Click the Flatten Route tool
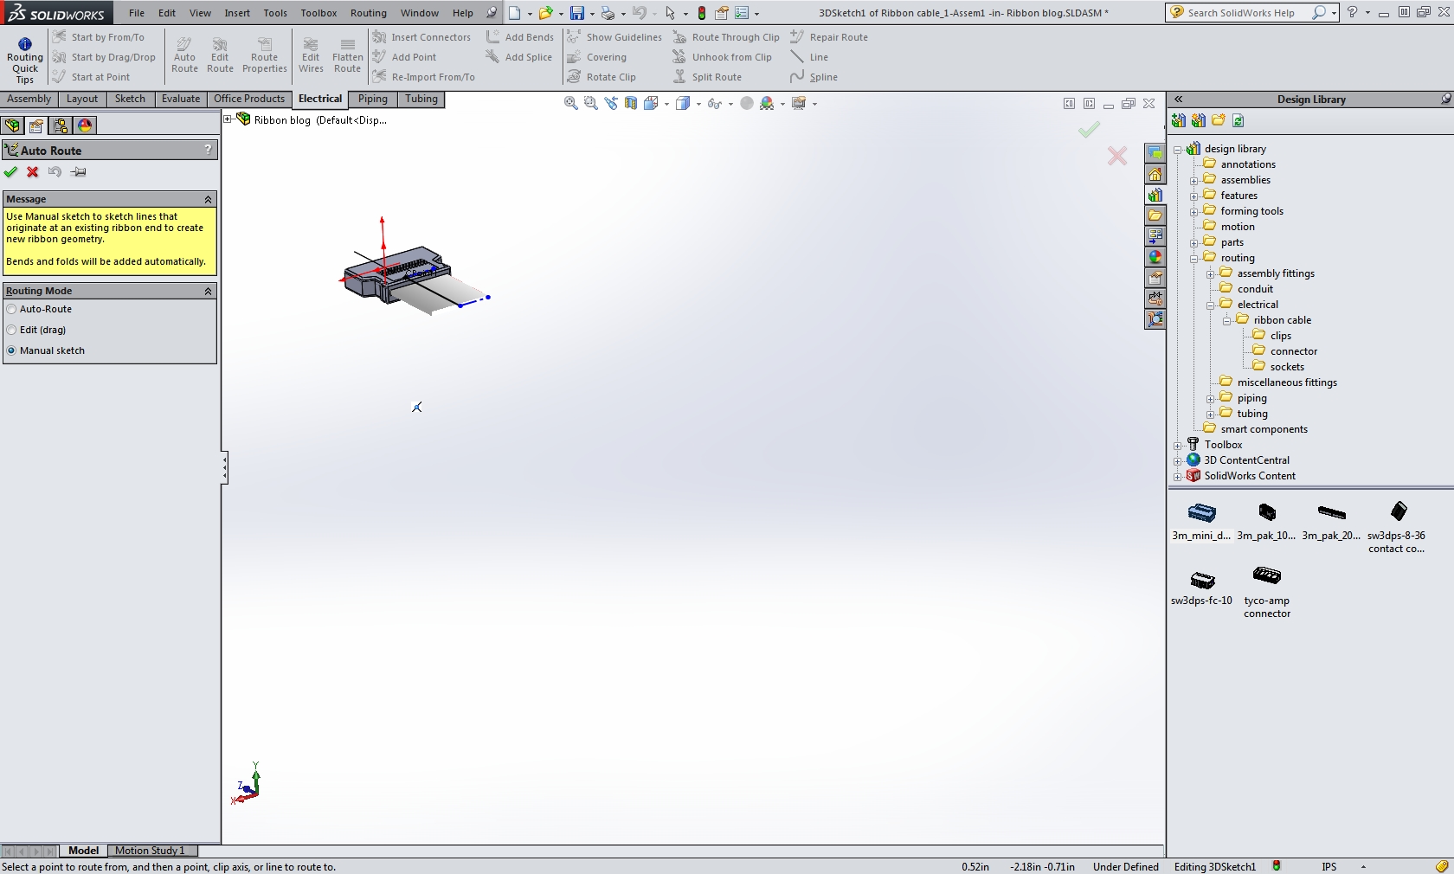Image resolution: width=1454 pixels, height=874 pixels. 347,54
